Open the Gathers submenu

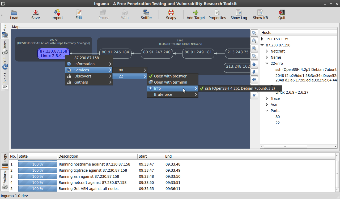click(89, 82)
